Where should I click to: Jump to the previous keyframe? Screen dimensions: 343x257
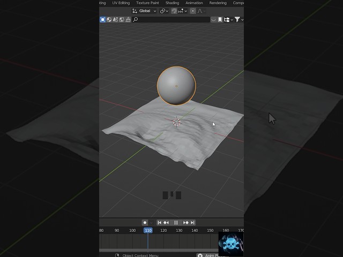tap(166, 223)
